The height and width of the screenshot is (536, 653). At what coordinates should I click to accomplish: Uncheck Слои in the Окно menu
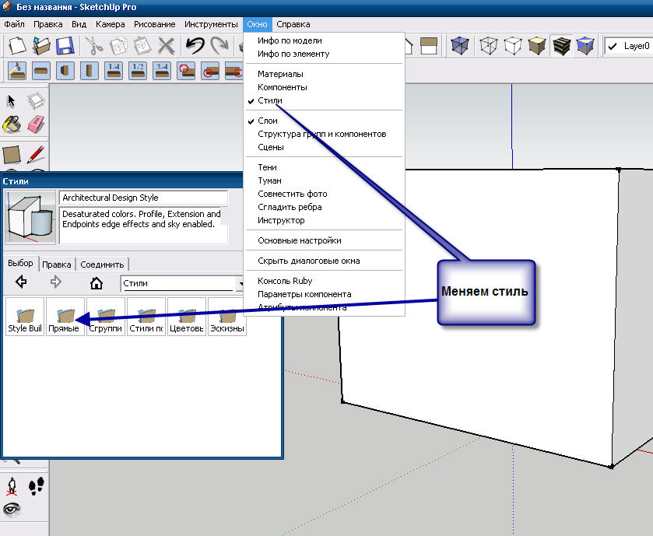268,121
